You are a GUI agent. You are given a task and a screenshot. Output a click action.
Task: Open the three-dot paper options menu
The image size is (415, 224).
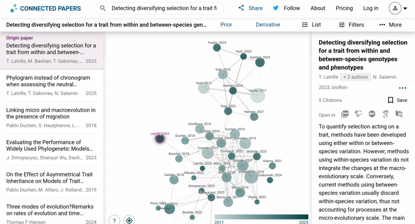[x=402, y=88]
